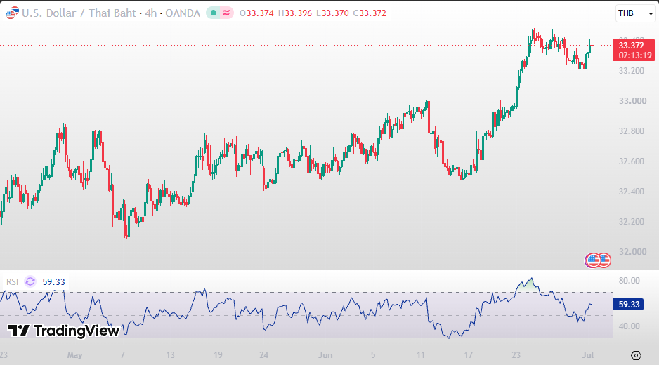
Task: Click the 11 date label on time axis
Action: coord(421,355)
